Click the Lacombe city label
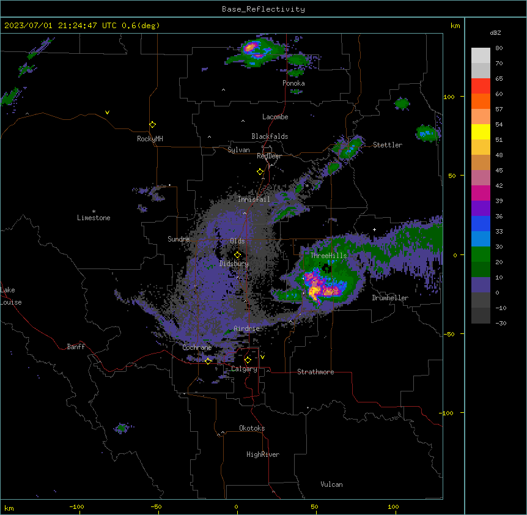 pyautogui.click(x=275, y=117)
